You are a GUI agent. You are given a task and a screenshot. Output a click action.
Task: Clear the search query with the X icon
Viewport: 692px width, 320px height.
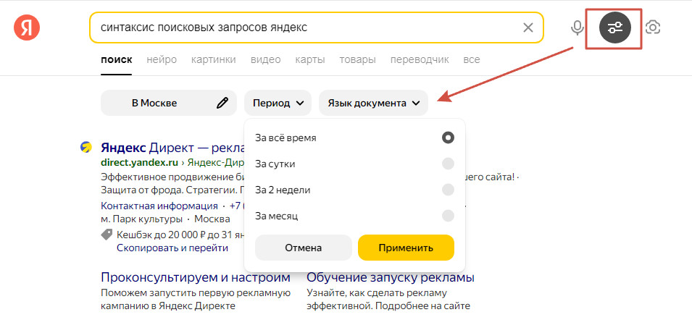[x=528, y=28]
